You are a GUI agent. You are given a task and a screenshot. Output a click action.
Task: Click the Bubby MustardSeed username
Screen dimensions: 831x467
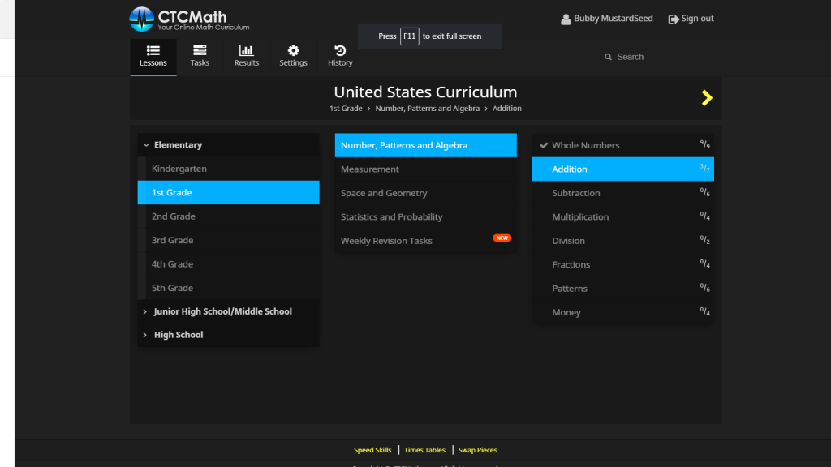click(614, 19)
